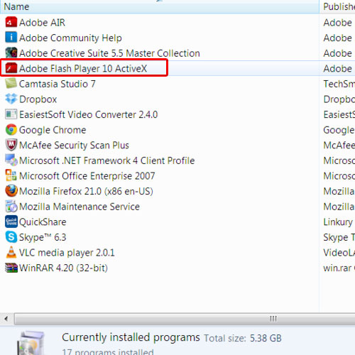Screen dimensions: 355x355
Task: Click the horizontal scrollbar thumb
Action: (x=185, y=319)
